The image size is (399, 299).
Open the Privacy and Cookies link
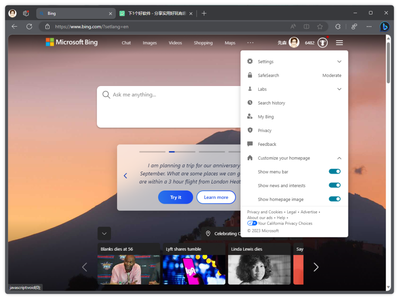click(x=265, y=212)
